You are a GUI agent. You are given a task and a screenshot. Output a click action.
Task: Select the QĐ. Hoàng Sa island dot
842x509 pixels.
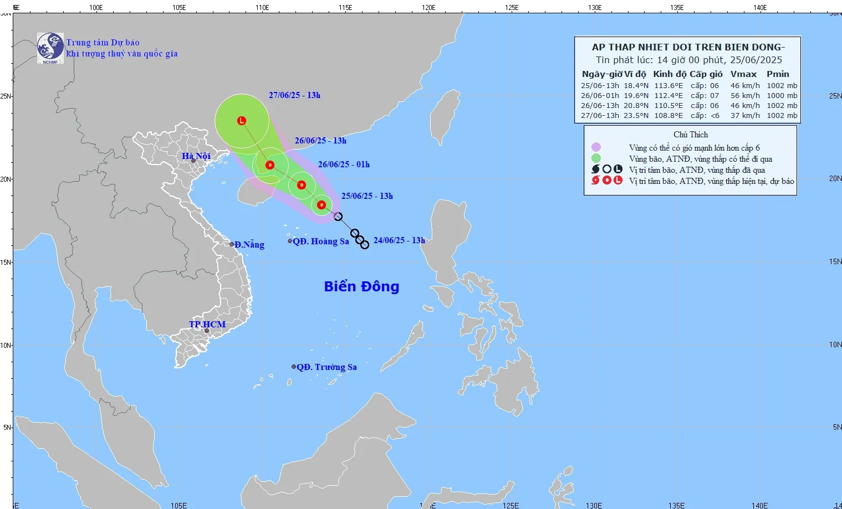point(290,241)
